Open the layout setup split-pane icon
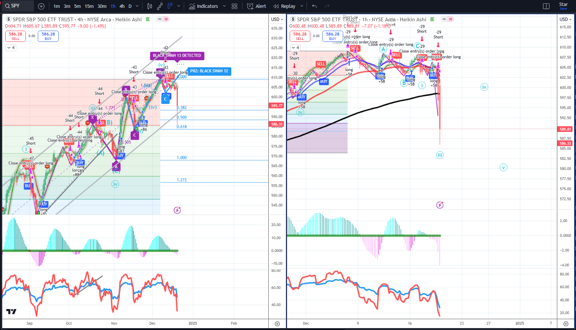The image size is (576, 330). pos(546,6)
